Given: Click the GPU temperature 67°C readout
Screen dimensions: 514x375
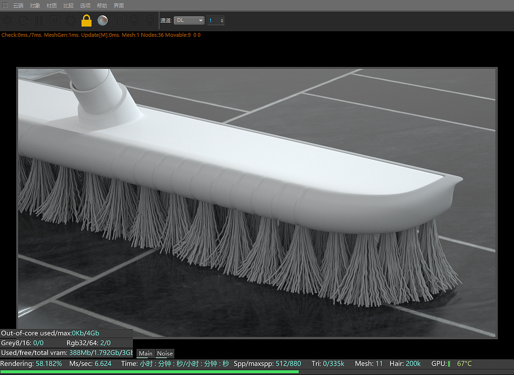Looking at the screenshot, I should click(465, 363).
